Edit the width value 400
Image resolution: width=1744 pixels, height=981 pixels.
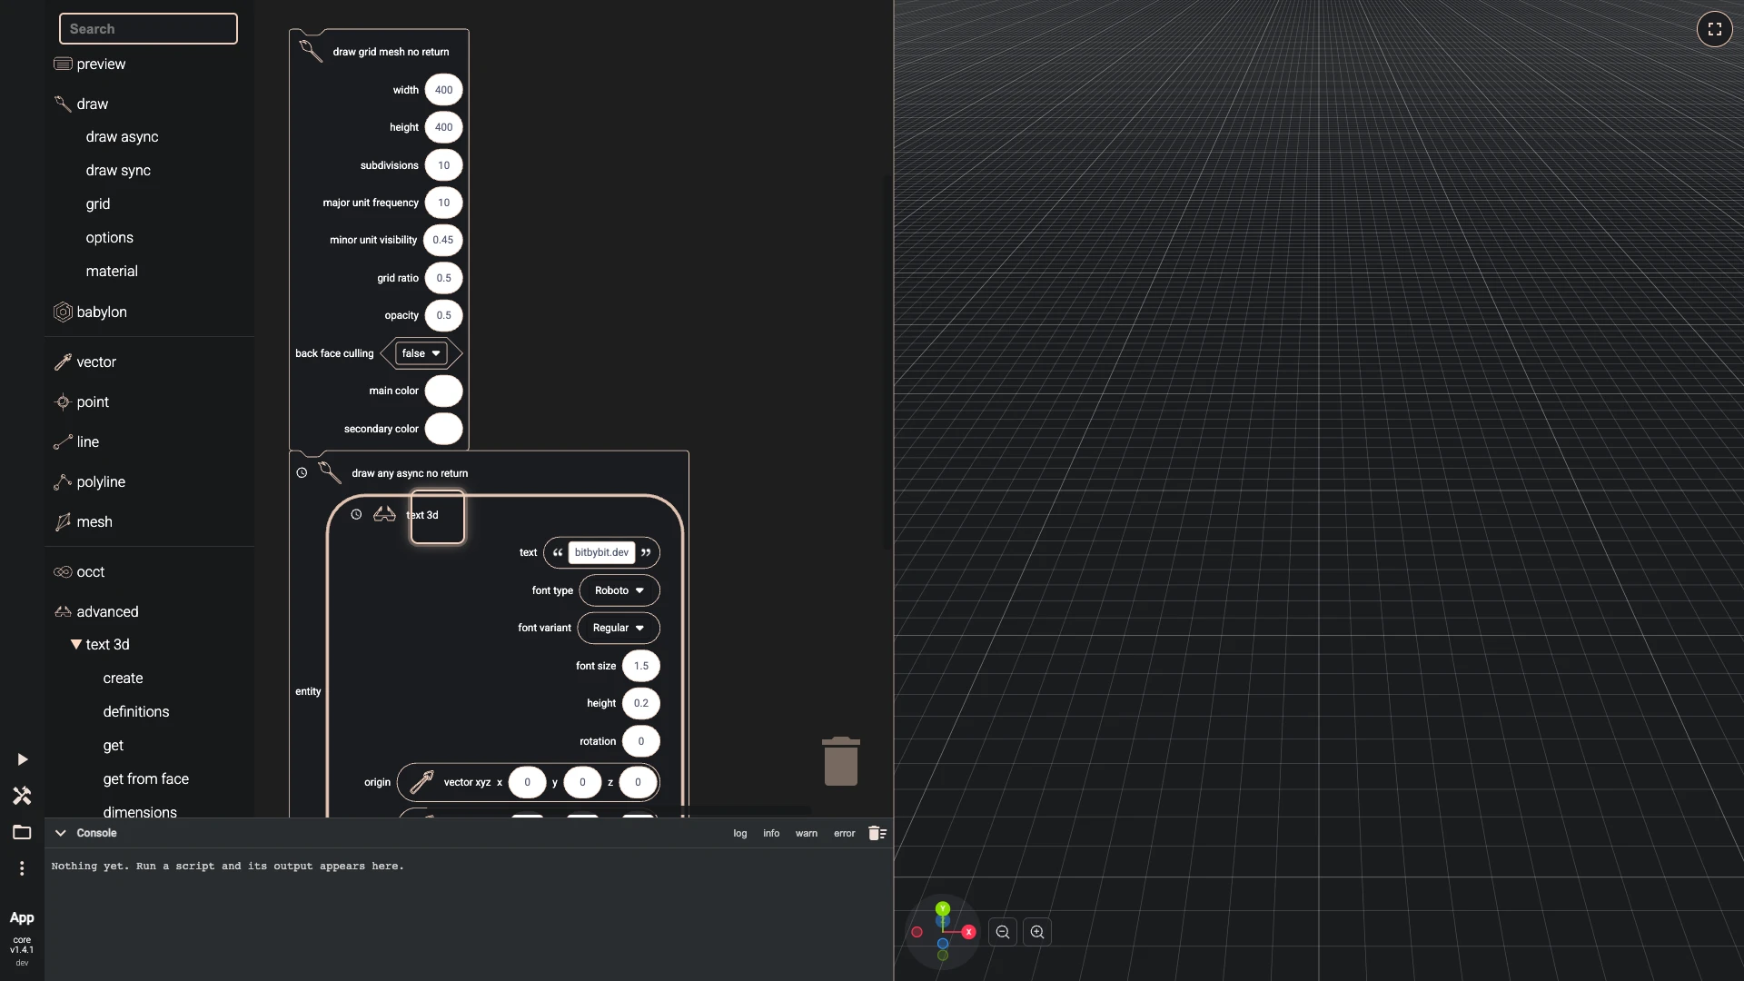coord(443,90)
